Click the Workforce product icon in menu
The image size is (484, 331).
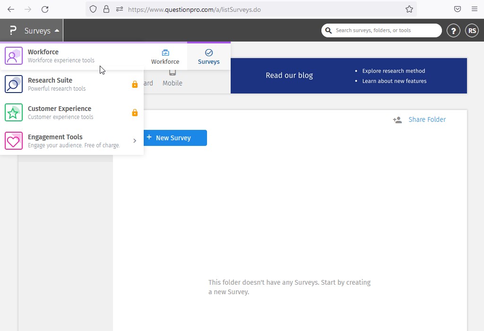(14, 56)
